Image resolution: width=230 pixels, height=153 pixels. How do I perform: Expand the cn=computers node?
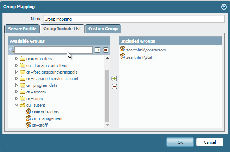coord(17,59)
